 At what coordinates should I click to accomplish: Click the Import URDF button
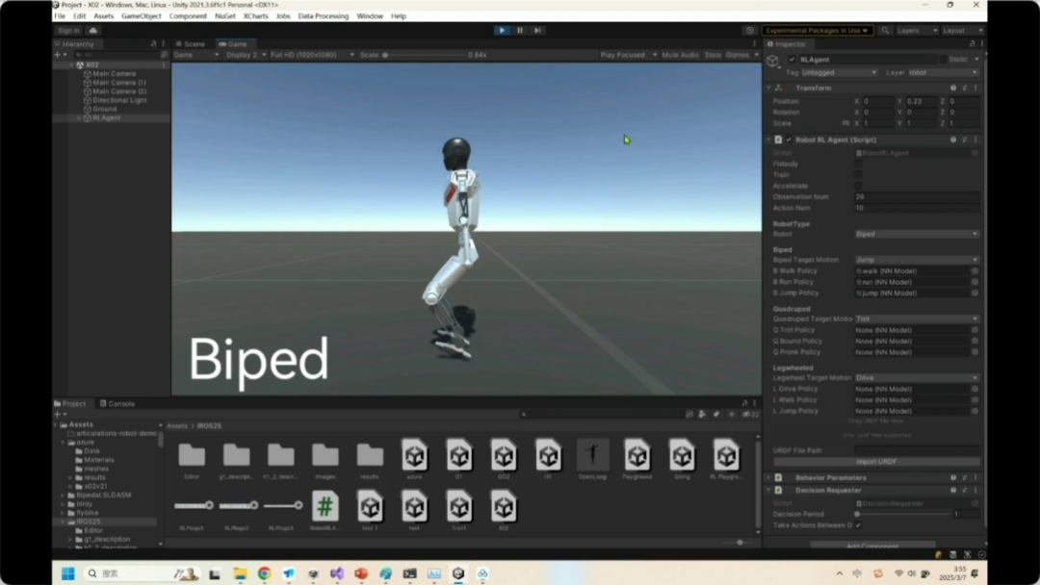coord(875,462)
